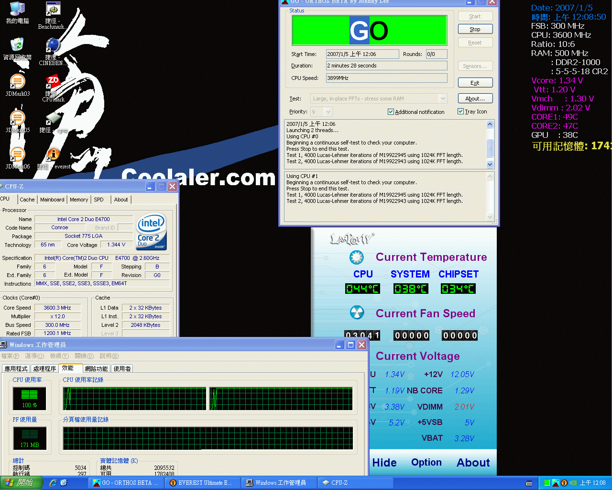Click the Start Time field in ORTHOS
Screen dimensions: 612x490
click(x=362, y=54)
